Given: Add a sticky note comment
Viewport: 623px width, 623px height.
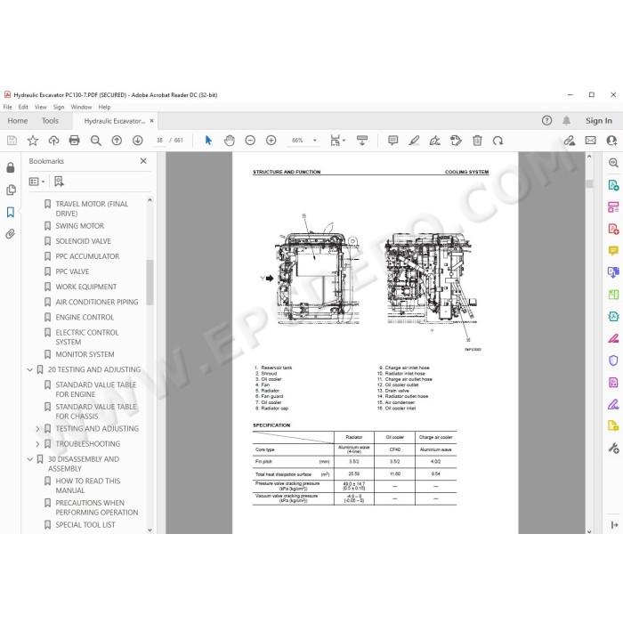Looking at the screenshot, I should 393,141.
